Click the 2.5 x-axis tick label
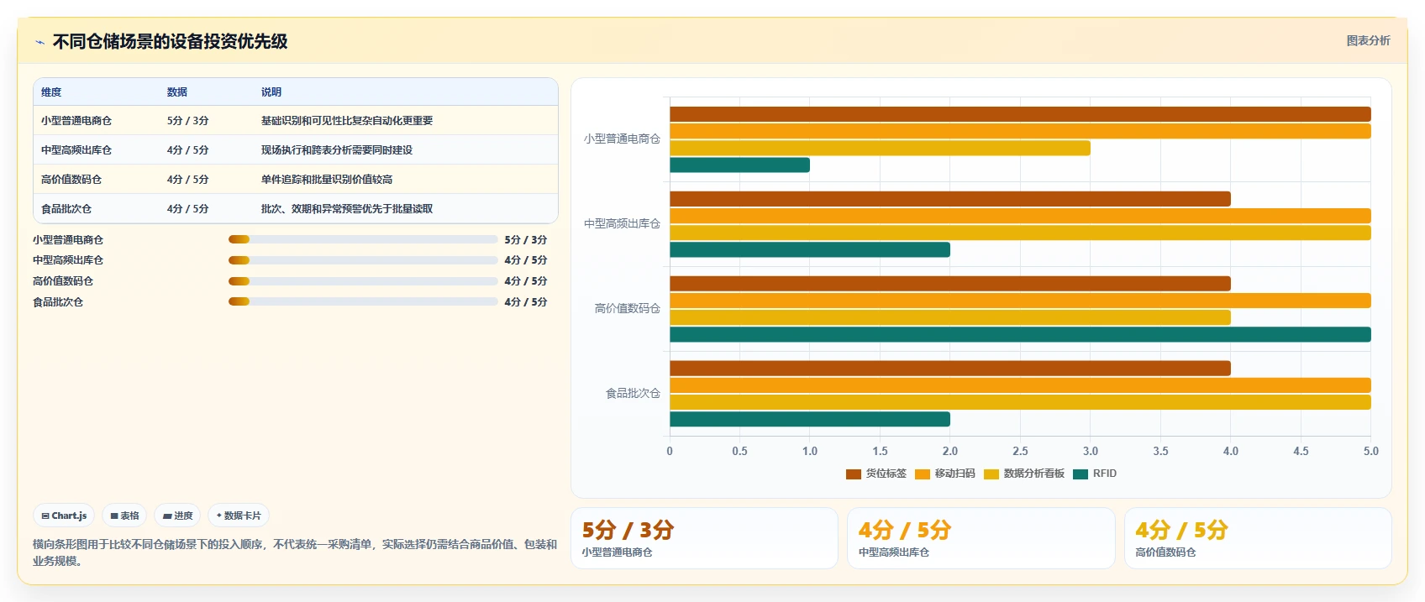This screenshot has height=602, width=1425. pyautogui.click(x=1020, y=451)
